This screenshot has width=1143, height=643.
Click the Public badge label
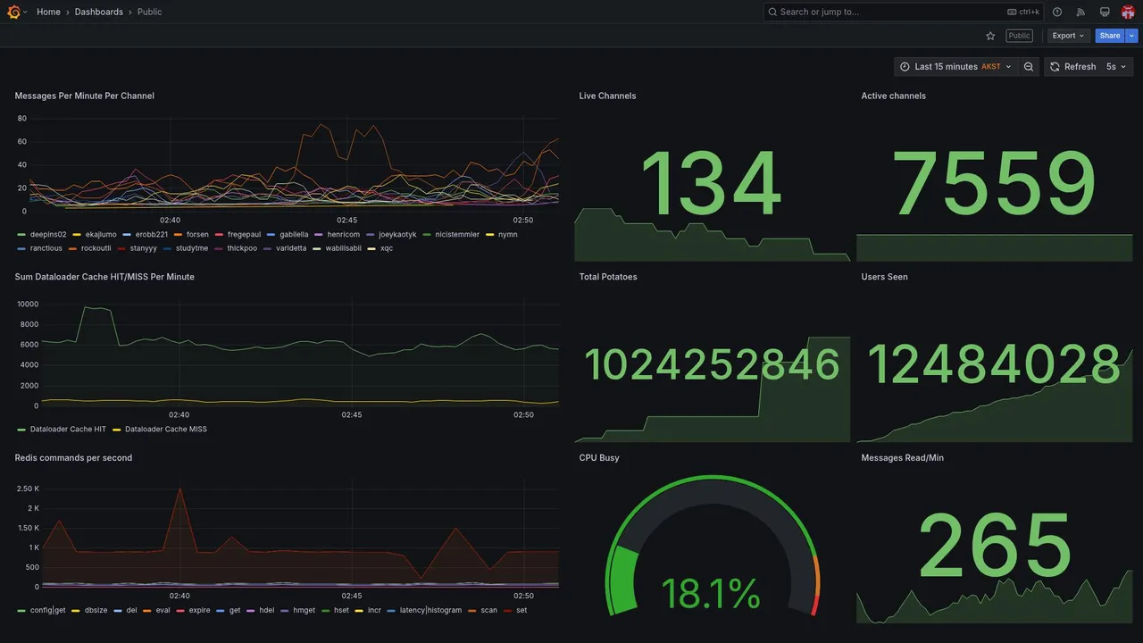coord(1019,36)
